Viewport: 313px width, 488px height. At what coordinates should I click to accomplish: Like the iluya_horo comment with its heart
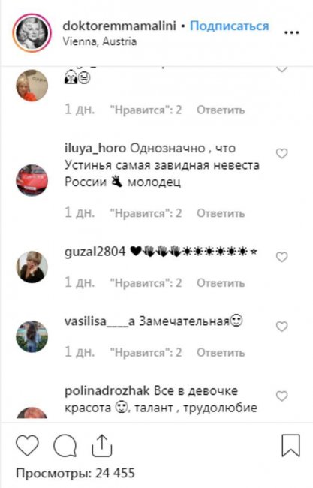(282, 153)
